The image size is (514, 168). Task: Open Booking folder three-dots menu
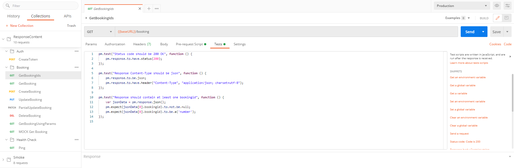click(77, 67)
